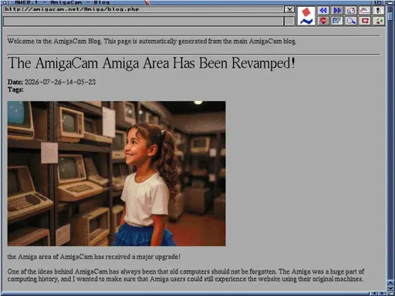Screen dimensions: 395x296
Task: Click the date value "2026-07-26-14-05-23"
Action: [x=60, y=82]
